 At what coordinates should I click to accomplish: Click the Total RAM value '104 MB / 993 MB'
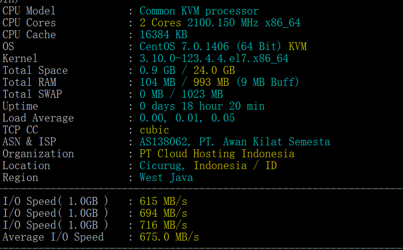pyautogui.click(x=187, y=82)
